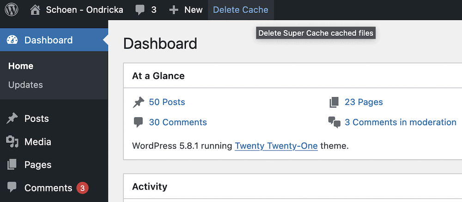Image resolution: width=462 pixels, height=202 pixels.
Task: Click the comment bubble icon in admin bar
Action: click(140, 10)
